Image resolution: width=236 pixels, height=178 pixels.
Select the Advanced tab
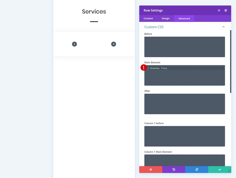184,18
